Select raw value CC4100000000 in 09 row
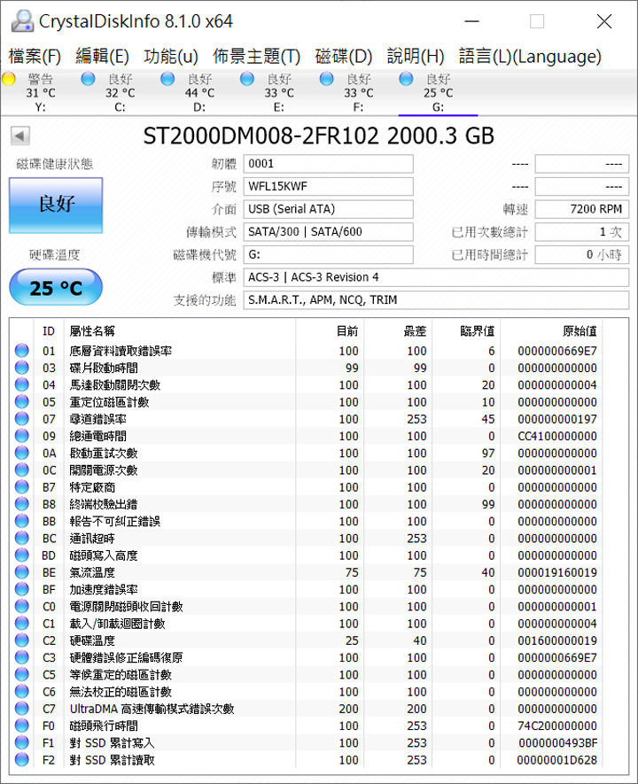Viewport: 638px width, 784px height. [557, 436]
